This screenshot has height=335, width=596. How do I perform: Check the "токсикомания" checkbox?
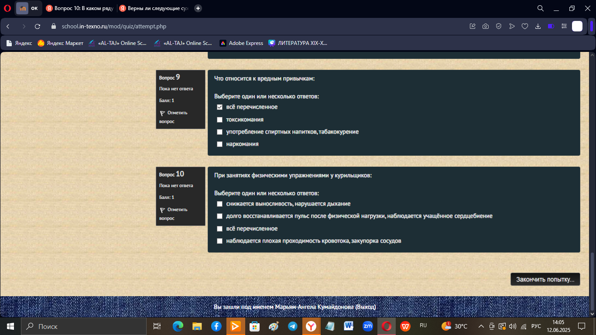(220, 120)
